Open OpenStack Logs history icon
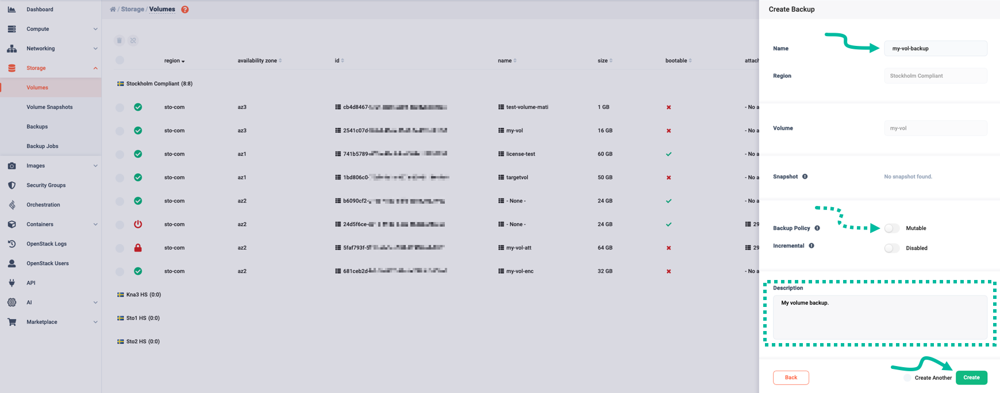 [x=11, y=244]
